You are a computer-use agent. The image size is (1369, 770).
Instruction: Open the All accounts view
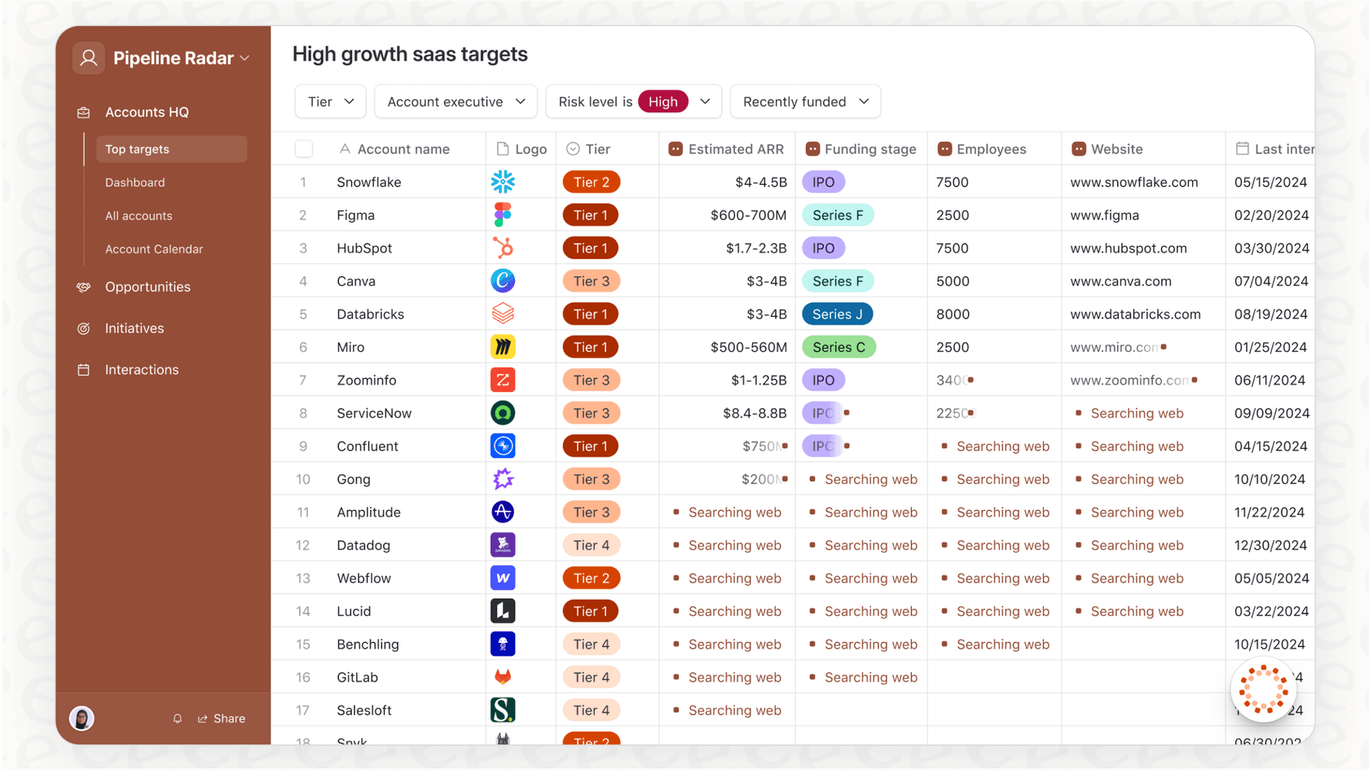coord(139,216)
